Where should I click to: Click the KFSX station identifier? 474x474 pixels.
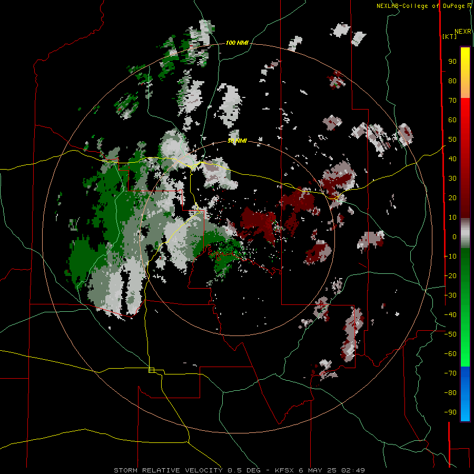284,470
